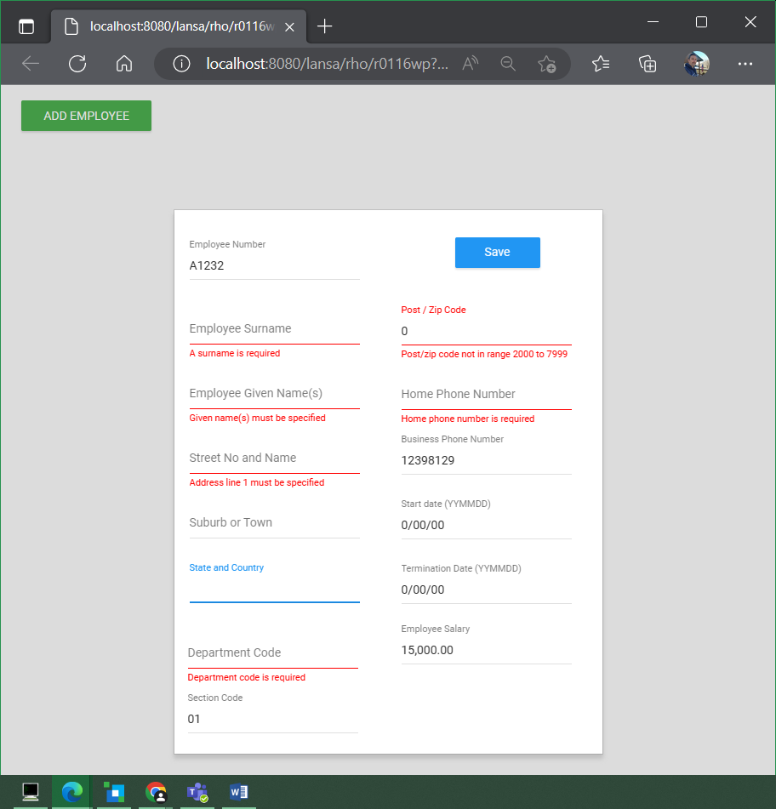Open a new browser tab
Image resolution: width=776 pixels, height=809 pixels.
324,26
